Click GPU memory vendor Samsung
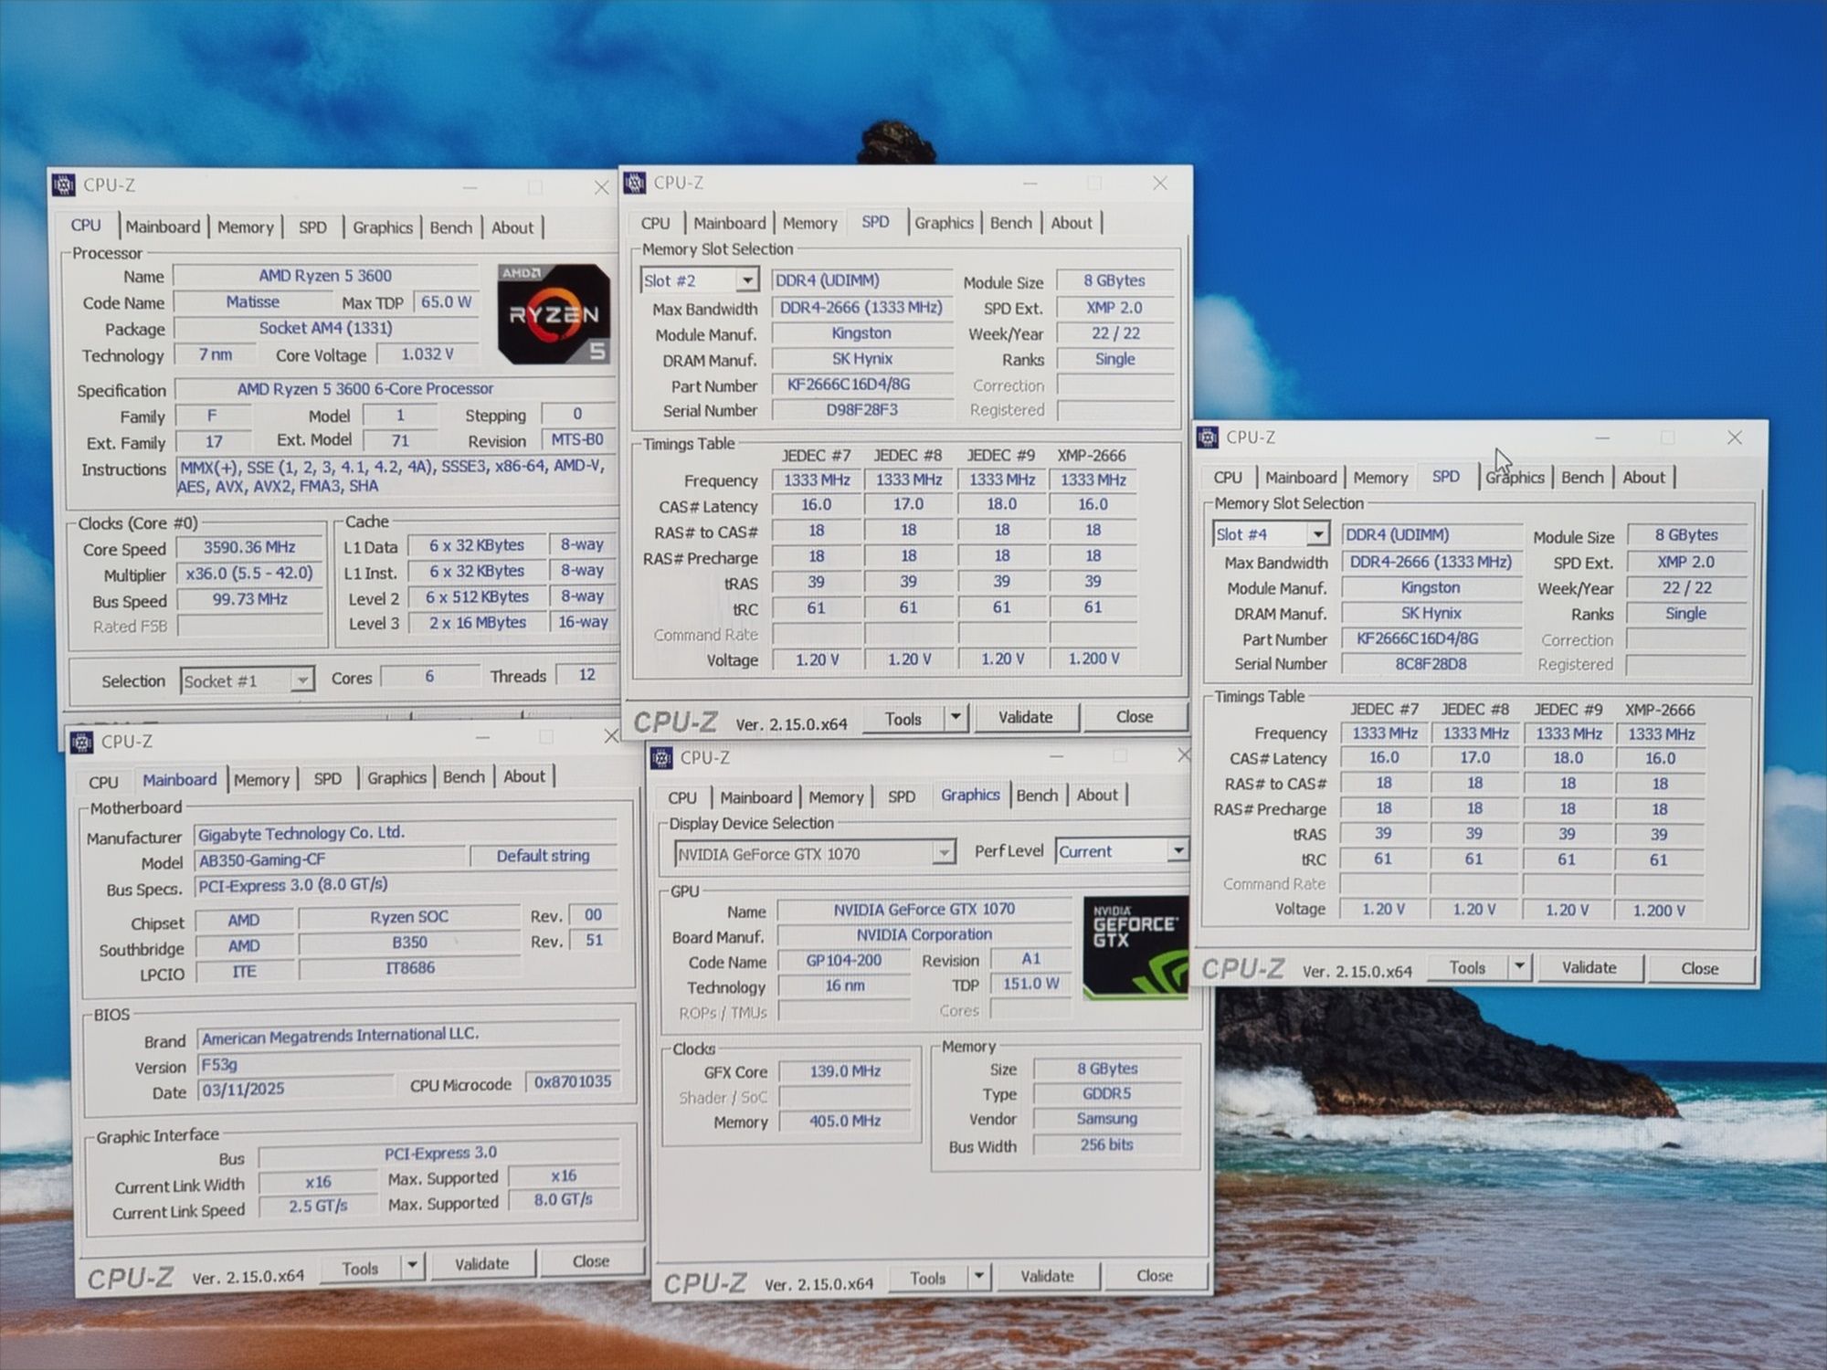 [1107, 1119]
